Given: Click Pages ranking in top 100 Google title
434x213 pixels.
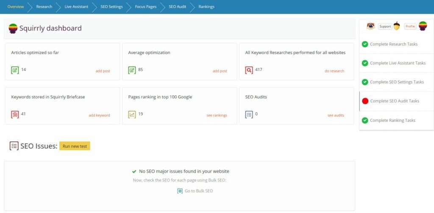Looking at the screenshot, I should pyautogui.click(x=160, y=97).
